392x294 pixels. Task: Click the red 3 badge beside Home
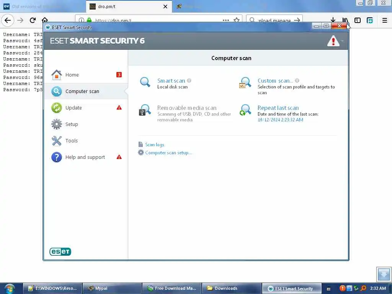(x=119, y=75)
